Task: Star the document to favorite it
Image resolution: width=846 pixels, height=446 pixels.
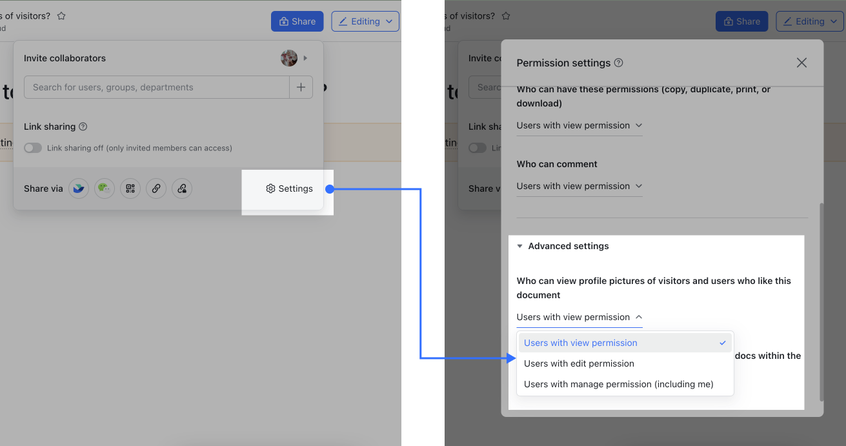Action: [61, 16]
